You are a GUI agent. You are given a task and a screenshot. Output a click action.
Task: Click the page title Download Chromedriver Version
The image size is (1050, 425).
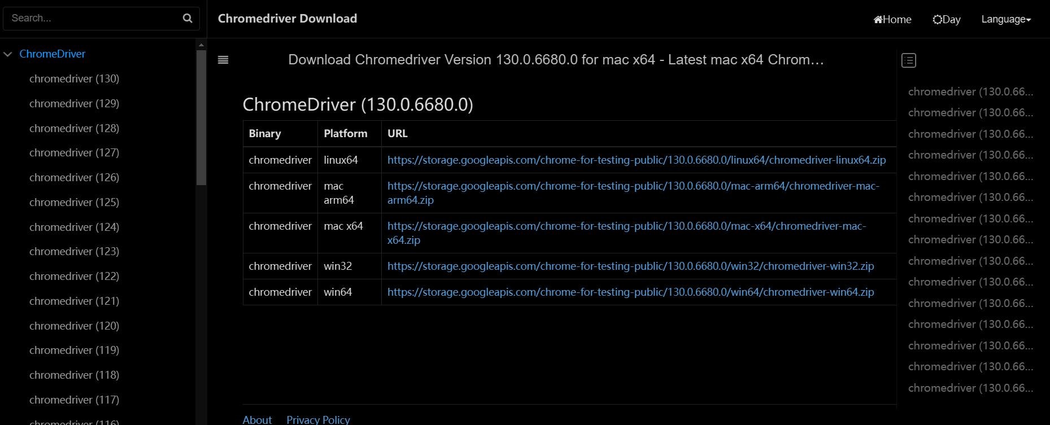click(556, 60)
